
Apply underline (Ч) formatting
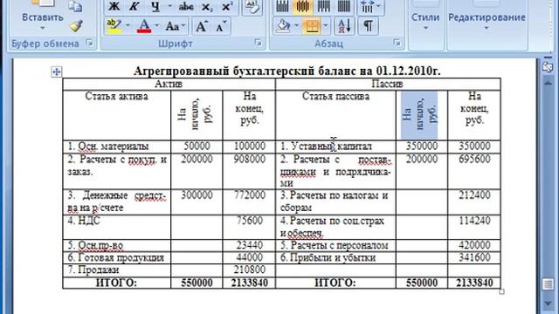pyautogui.click(x=155, y=6)
